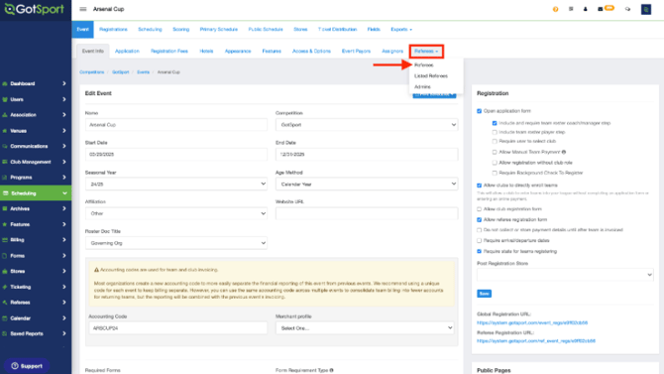This screenshot has height=374, width=664.
Task: Click the Competitions breadcrumb link
Action: click(x=91, y=72)
